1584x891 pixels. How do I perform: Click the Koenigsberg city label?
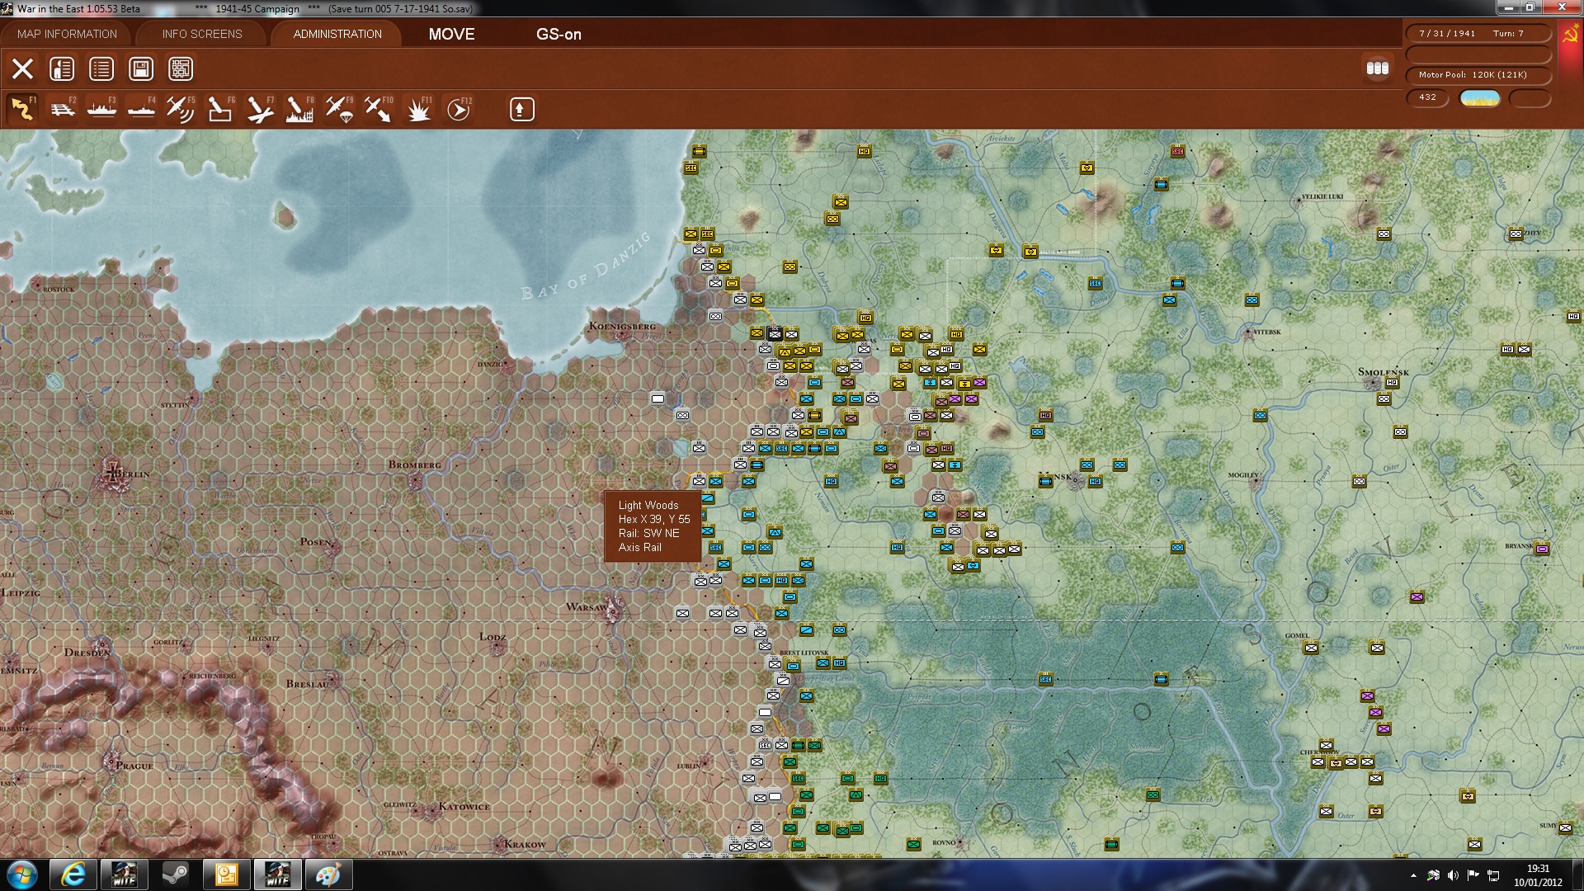(x=622, y=326)
